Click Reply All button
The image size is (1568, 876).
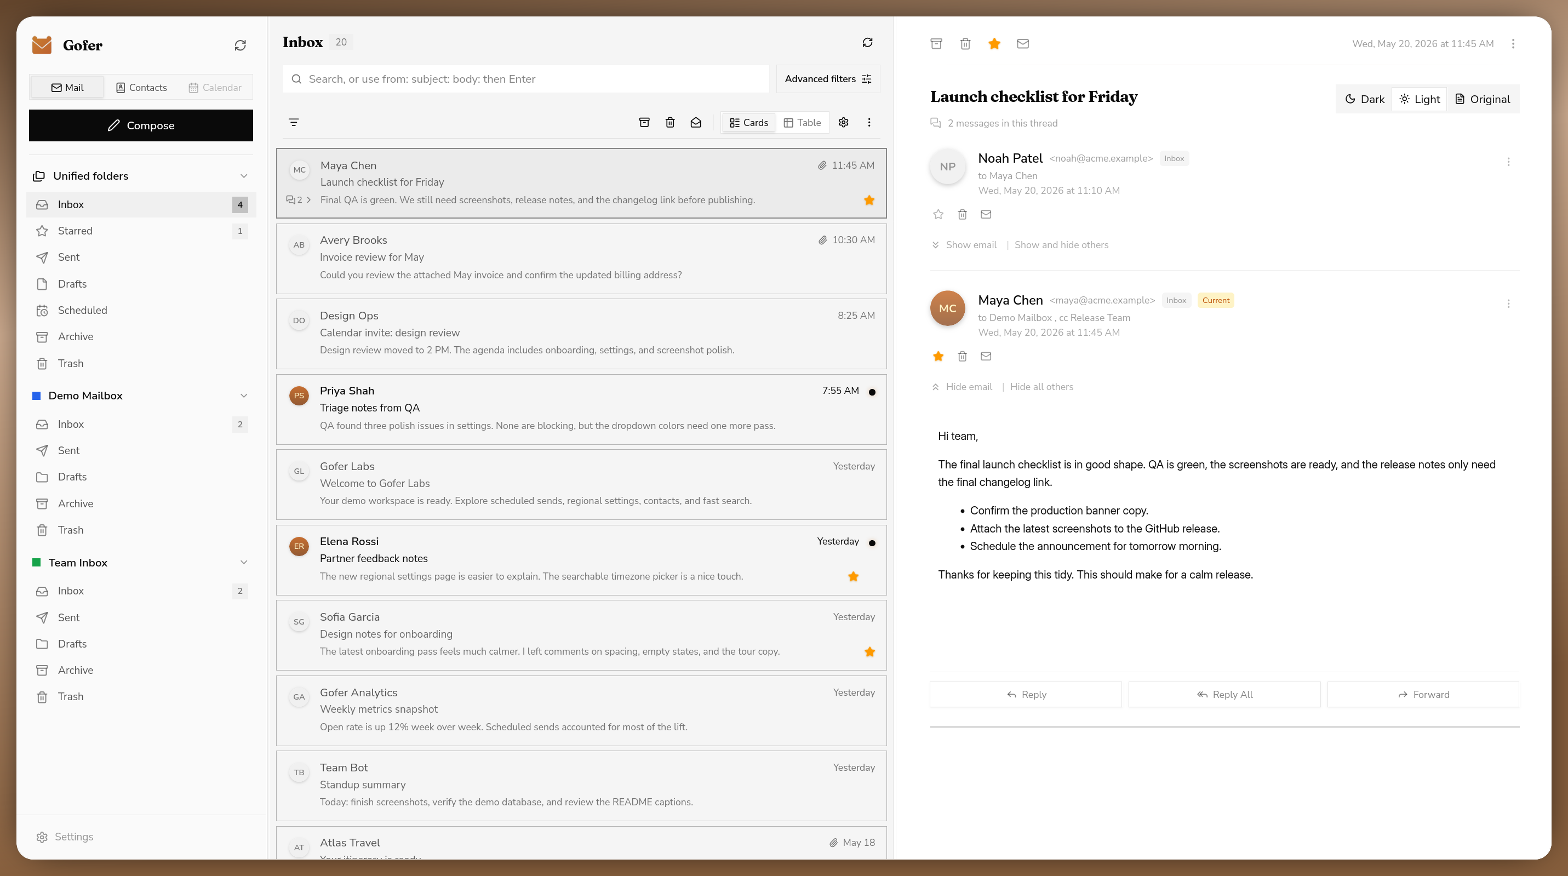pos(1224,695)
